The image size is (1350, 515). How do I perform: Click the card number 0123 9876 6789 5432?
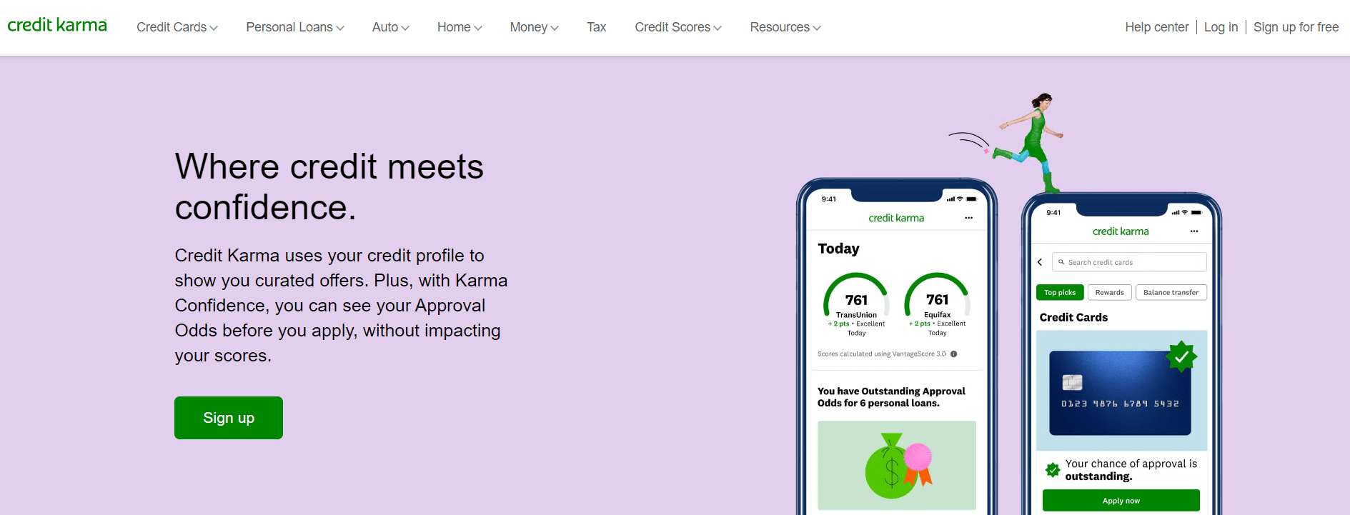[x=1120, y=404]
